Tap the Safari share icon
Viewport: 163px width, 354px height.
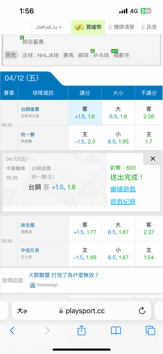coord(81,330)
